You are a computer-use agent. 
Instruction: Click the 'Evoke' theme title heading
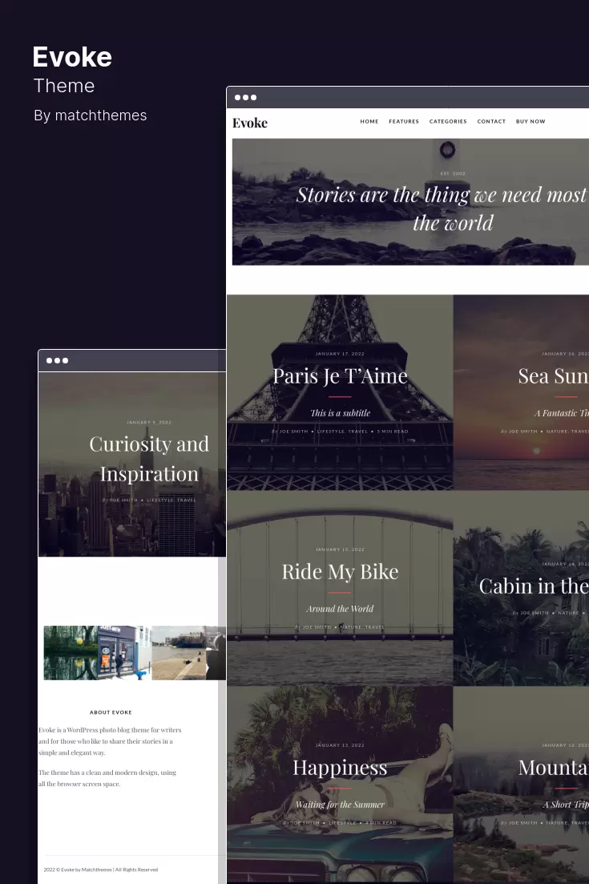pos(72,57)
